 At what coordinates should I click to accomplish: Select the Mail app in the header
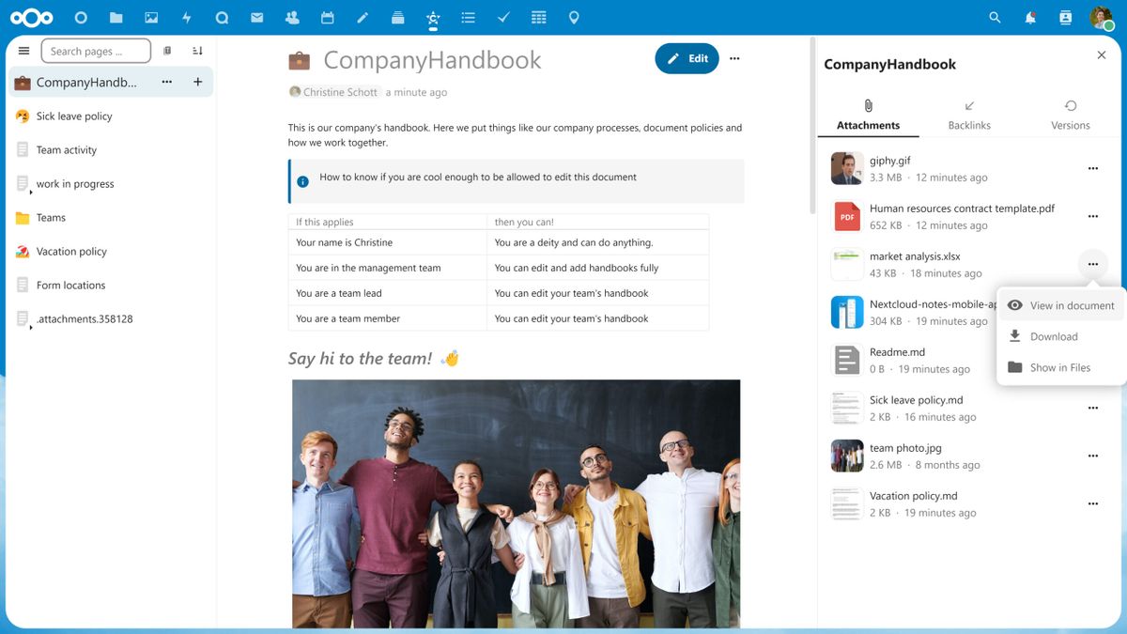pyautogui.click(x=256, y=17)
